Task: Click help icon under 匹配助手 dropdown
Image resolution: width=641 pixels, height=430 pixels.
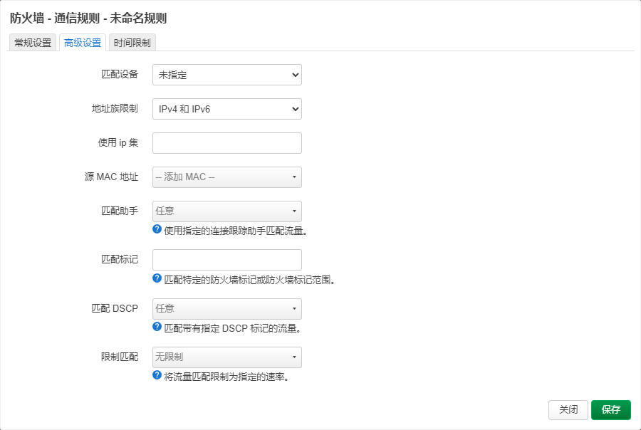Action: tap(157, 230)
